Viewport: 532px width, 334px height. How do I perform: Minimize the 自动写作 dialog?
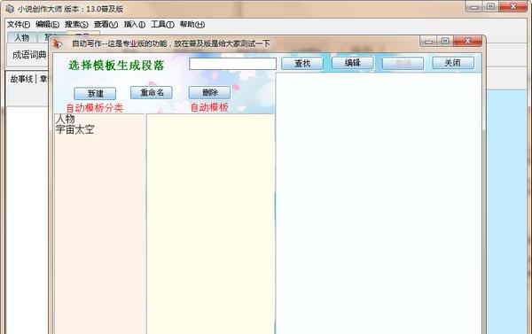[428, 41]
